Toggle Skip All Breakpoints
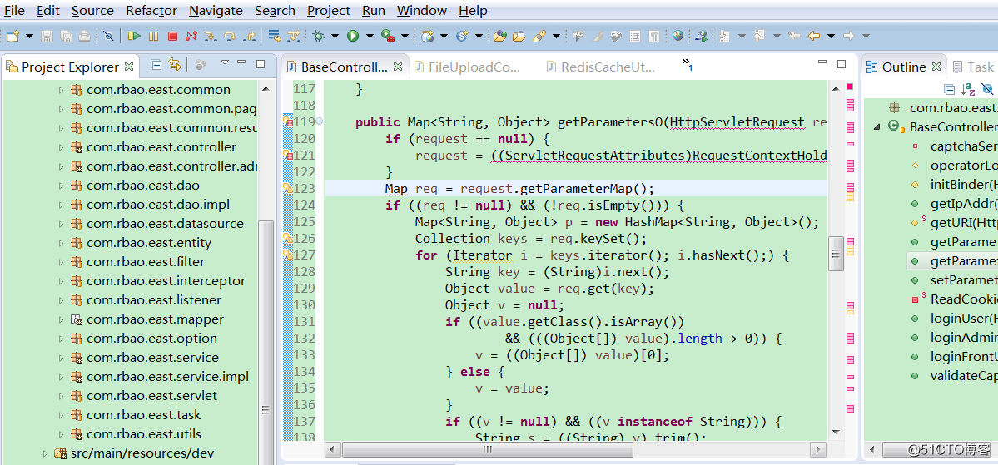The height and width of the screenshot is (465, 998). (108, 37)
